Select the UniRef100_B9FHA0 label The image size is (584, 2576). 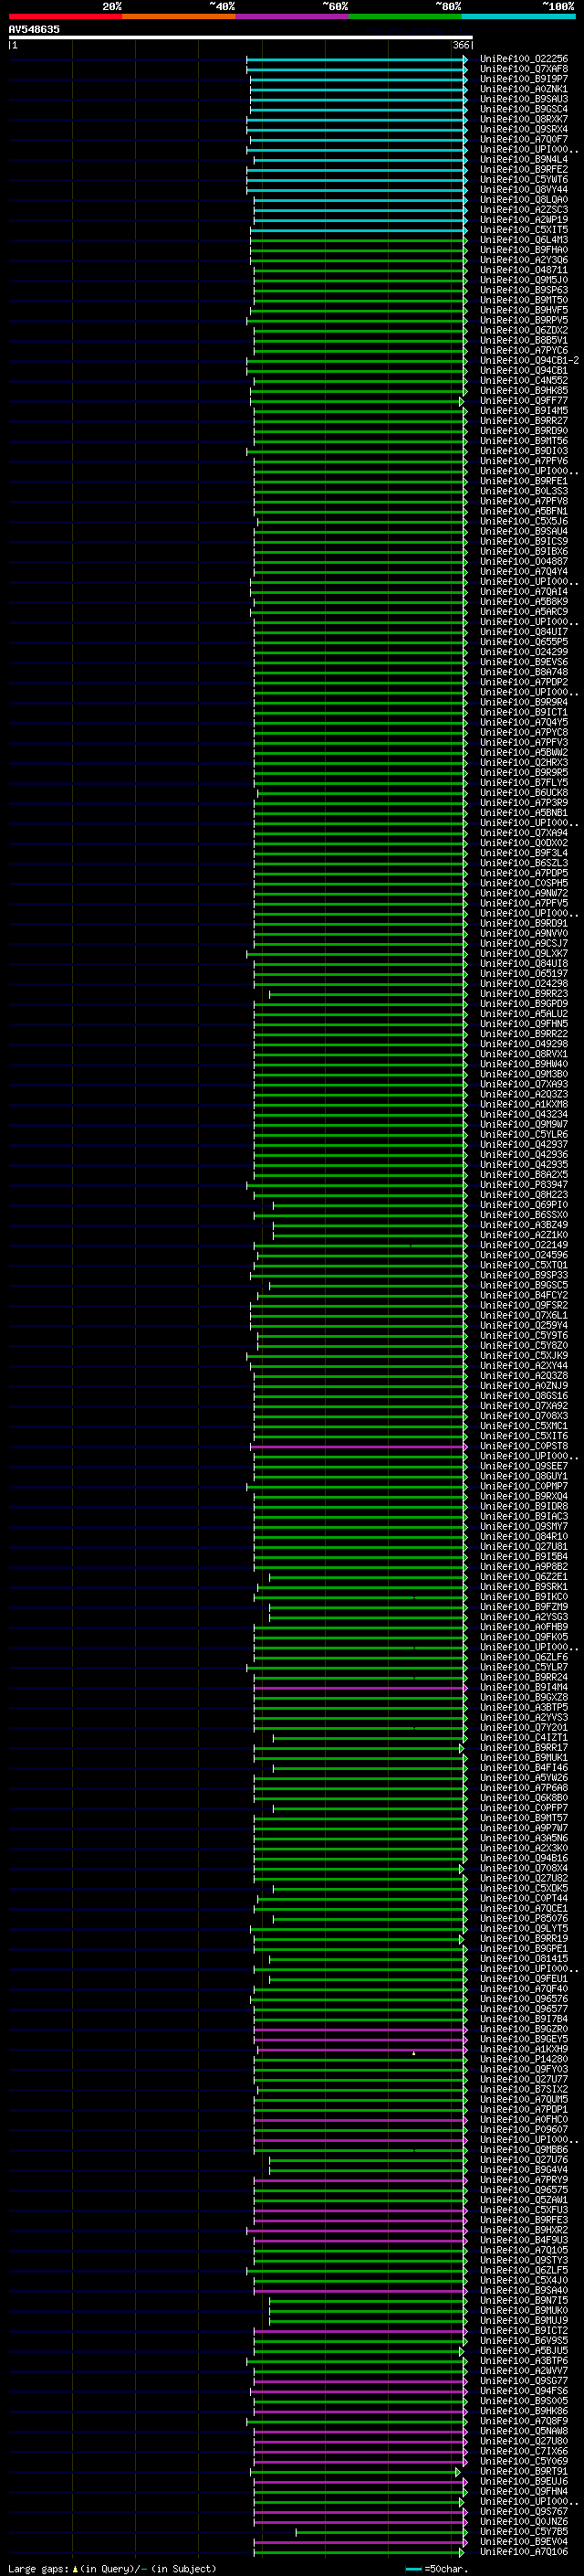pyautogui.click(x=523, y=250)
